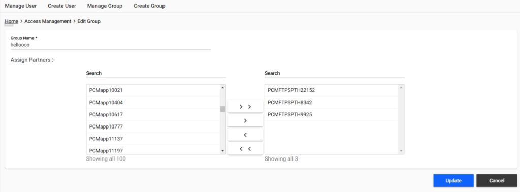520x192 pixels.
Task: Move all partners to the right list
Action: [x=245, y=107]
